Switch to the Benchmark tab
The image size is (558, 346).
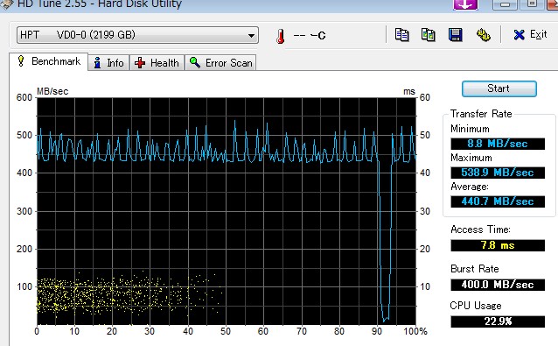[x=49, y=61]
